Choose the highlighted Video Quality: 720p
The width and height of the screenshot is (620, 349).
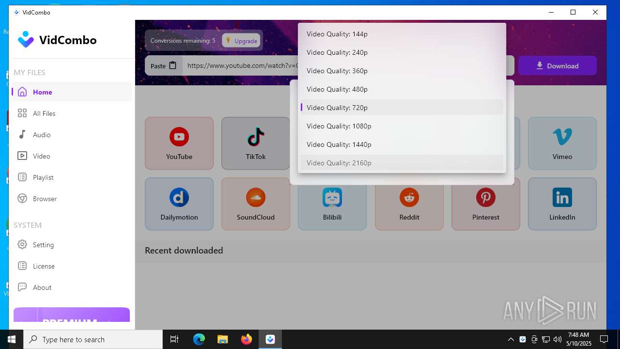(x=402, y=108)
